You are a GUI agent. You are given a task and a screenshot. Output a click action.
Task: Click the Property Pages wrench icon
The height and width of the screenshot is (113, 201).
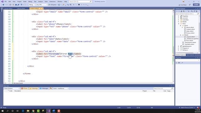coord(182,63)
